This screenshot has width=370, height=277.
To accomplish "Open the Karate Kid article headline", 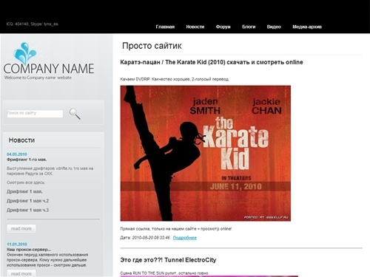I will coord(212,62).
